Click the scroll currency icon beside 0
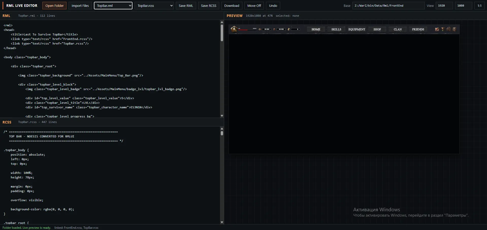 289,29
